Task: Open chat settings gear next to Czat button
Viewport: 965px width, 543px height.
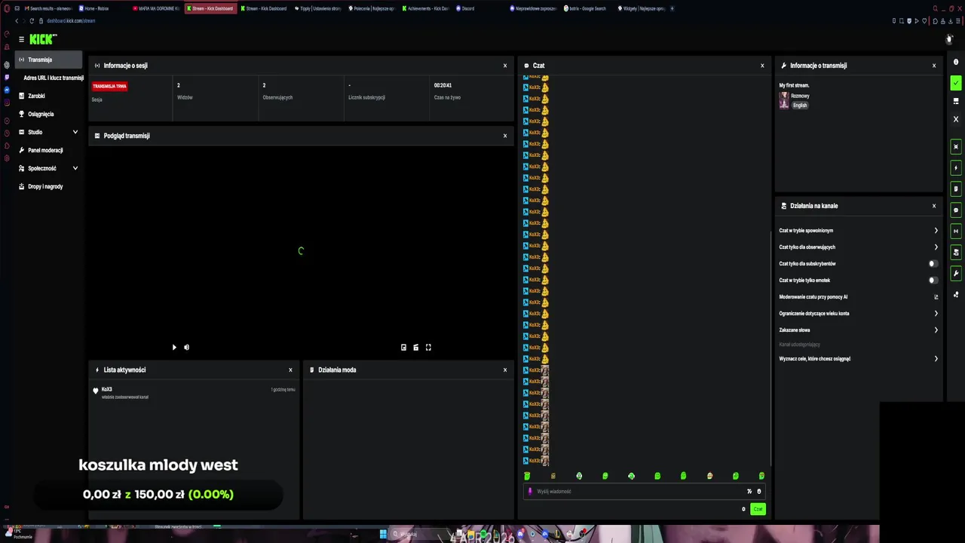Action: click(x=743, y=509)
